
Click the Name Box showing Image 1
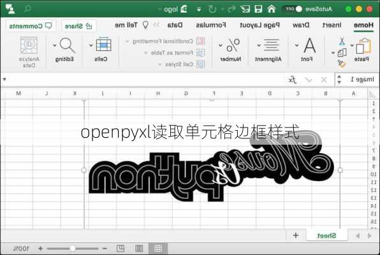coord(362,80)
